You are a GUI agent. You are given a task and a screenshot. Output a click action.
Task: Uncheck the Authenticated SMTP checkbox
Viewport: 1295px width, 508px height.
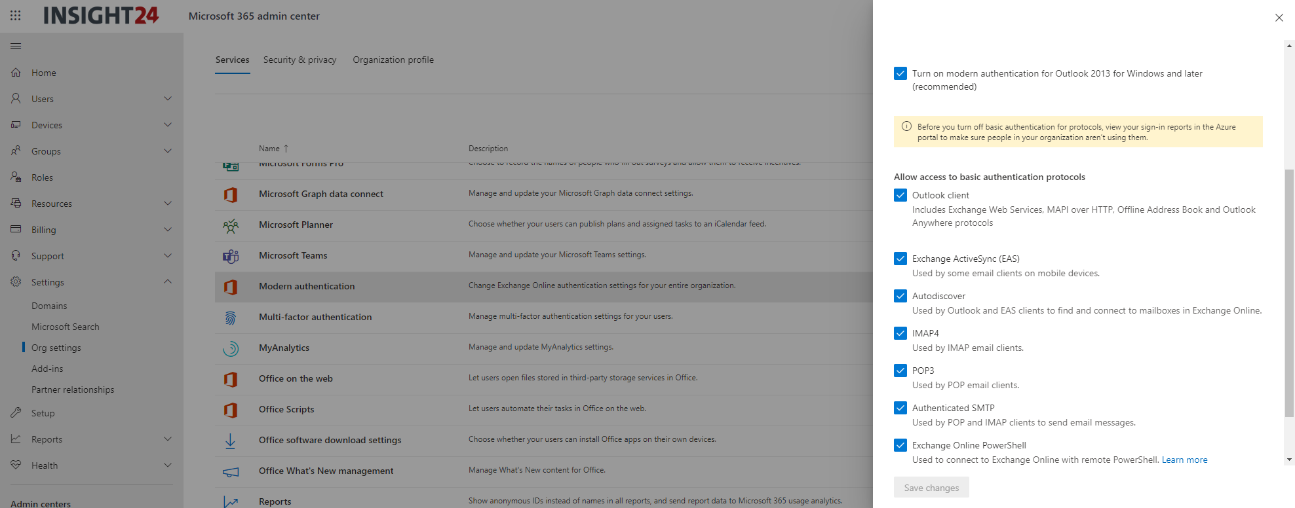[x=900, y=408]
